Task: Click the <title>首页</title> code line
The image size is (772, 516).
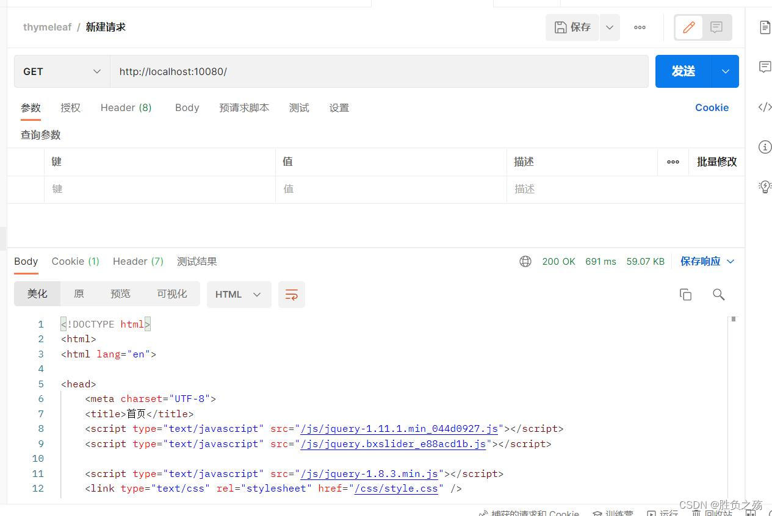Action: coord(139,414)
